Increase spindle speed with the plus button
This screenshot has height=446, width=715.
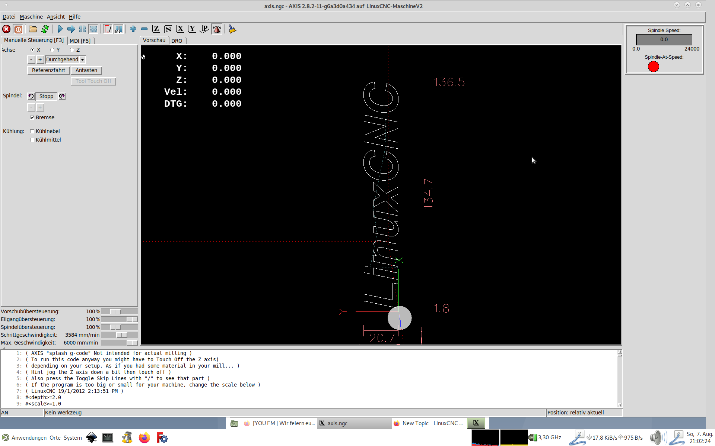click(40, 107)
